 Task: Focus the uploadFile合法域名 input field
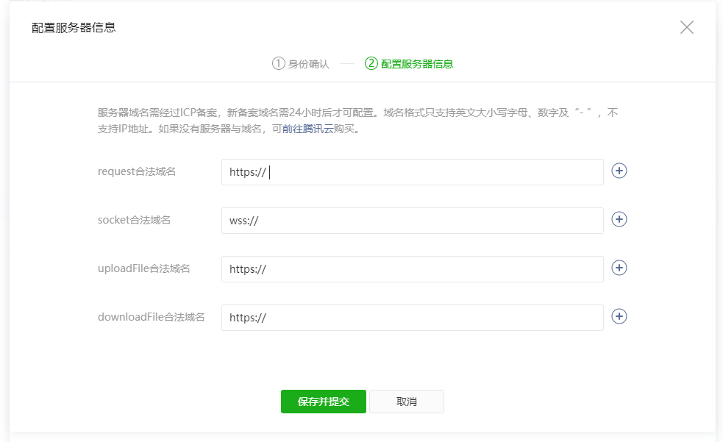click(x=412, y=269)
